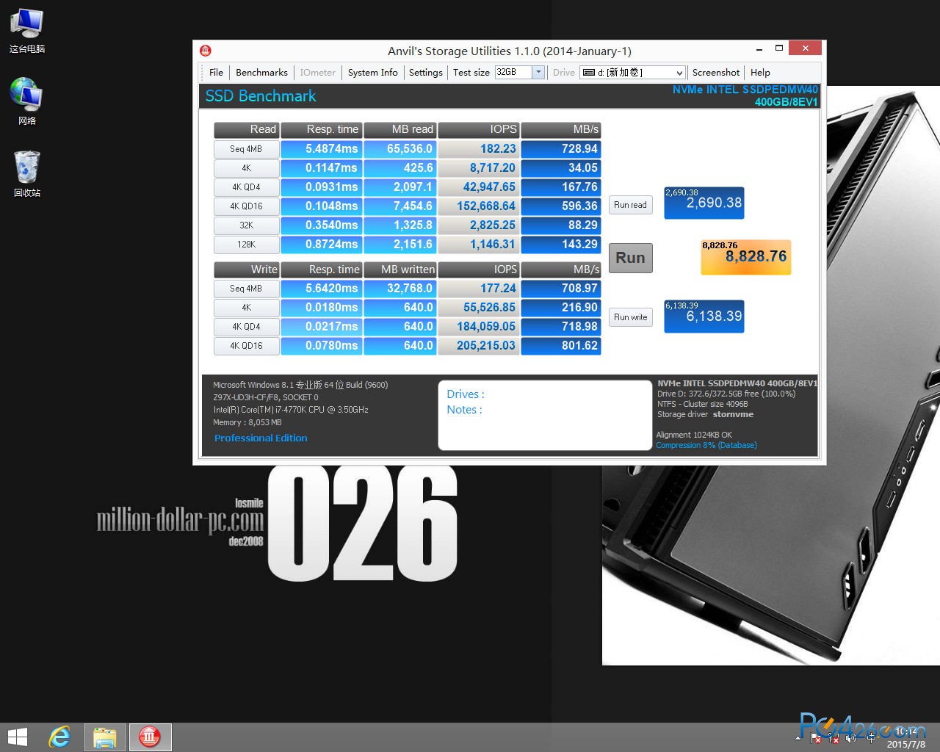Click the write score 6,138.39
The height and width of the screenshot is (752, 940).
tap(704, 317)
